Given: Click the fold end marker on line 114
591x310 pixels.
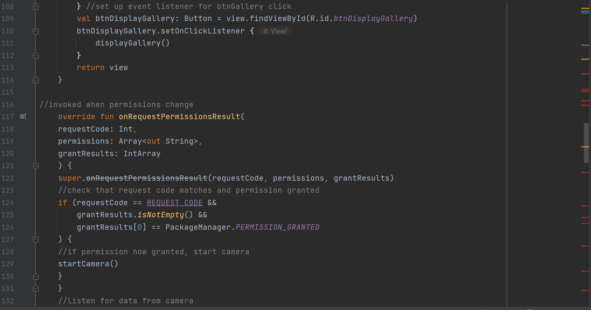Looking at the screenshot, I should pos(35,80).
